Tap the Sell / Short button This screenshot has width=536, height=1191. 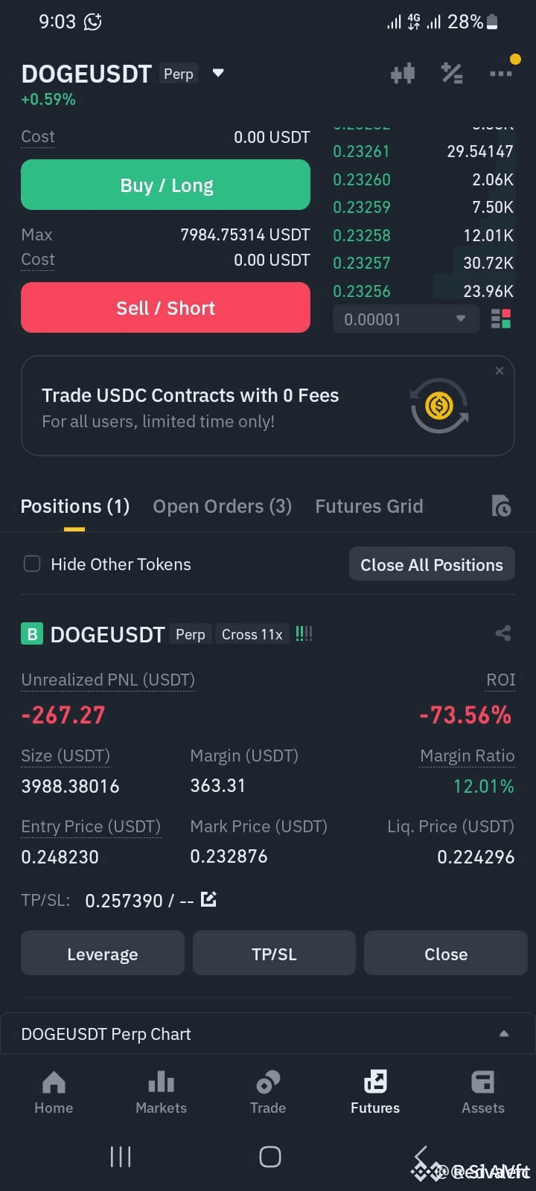click(165, 307)
